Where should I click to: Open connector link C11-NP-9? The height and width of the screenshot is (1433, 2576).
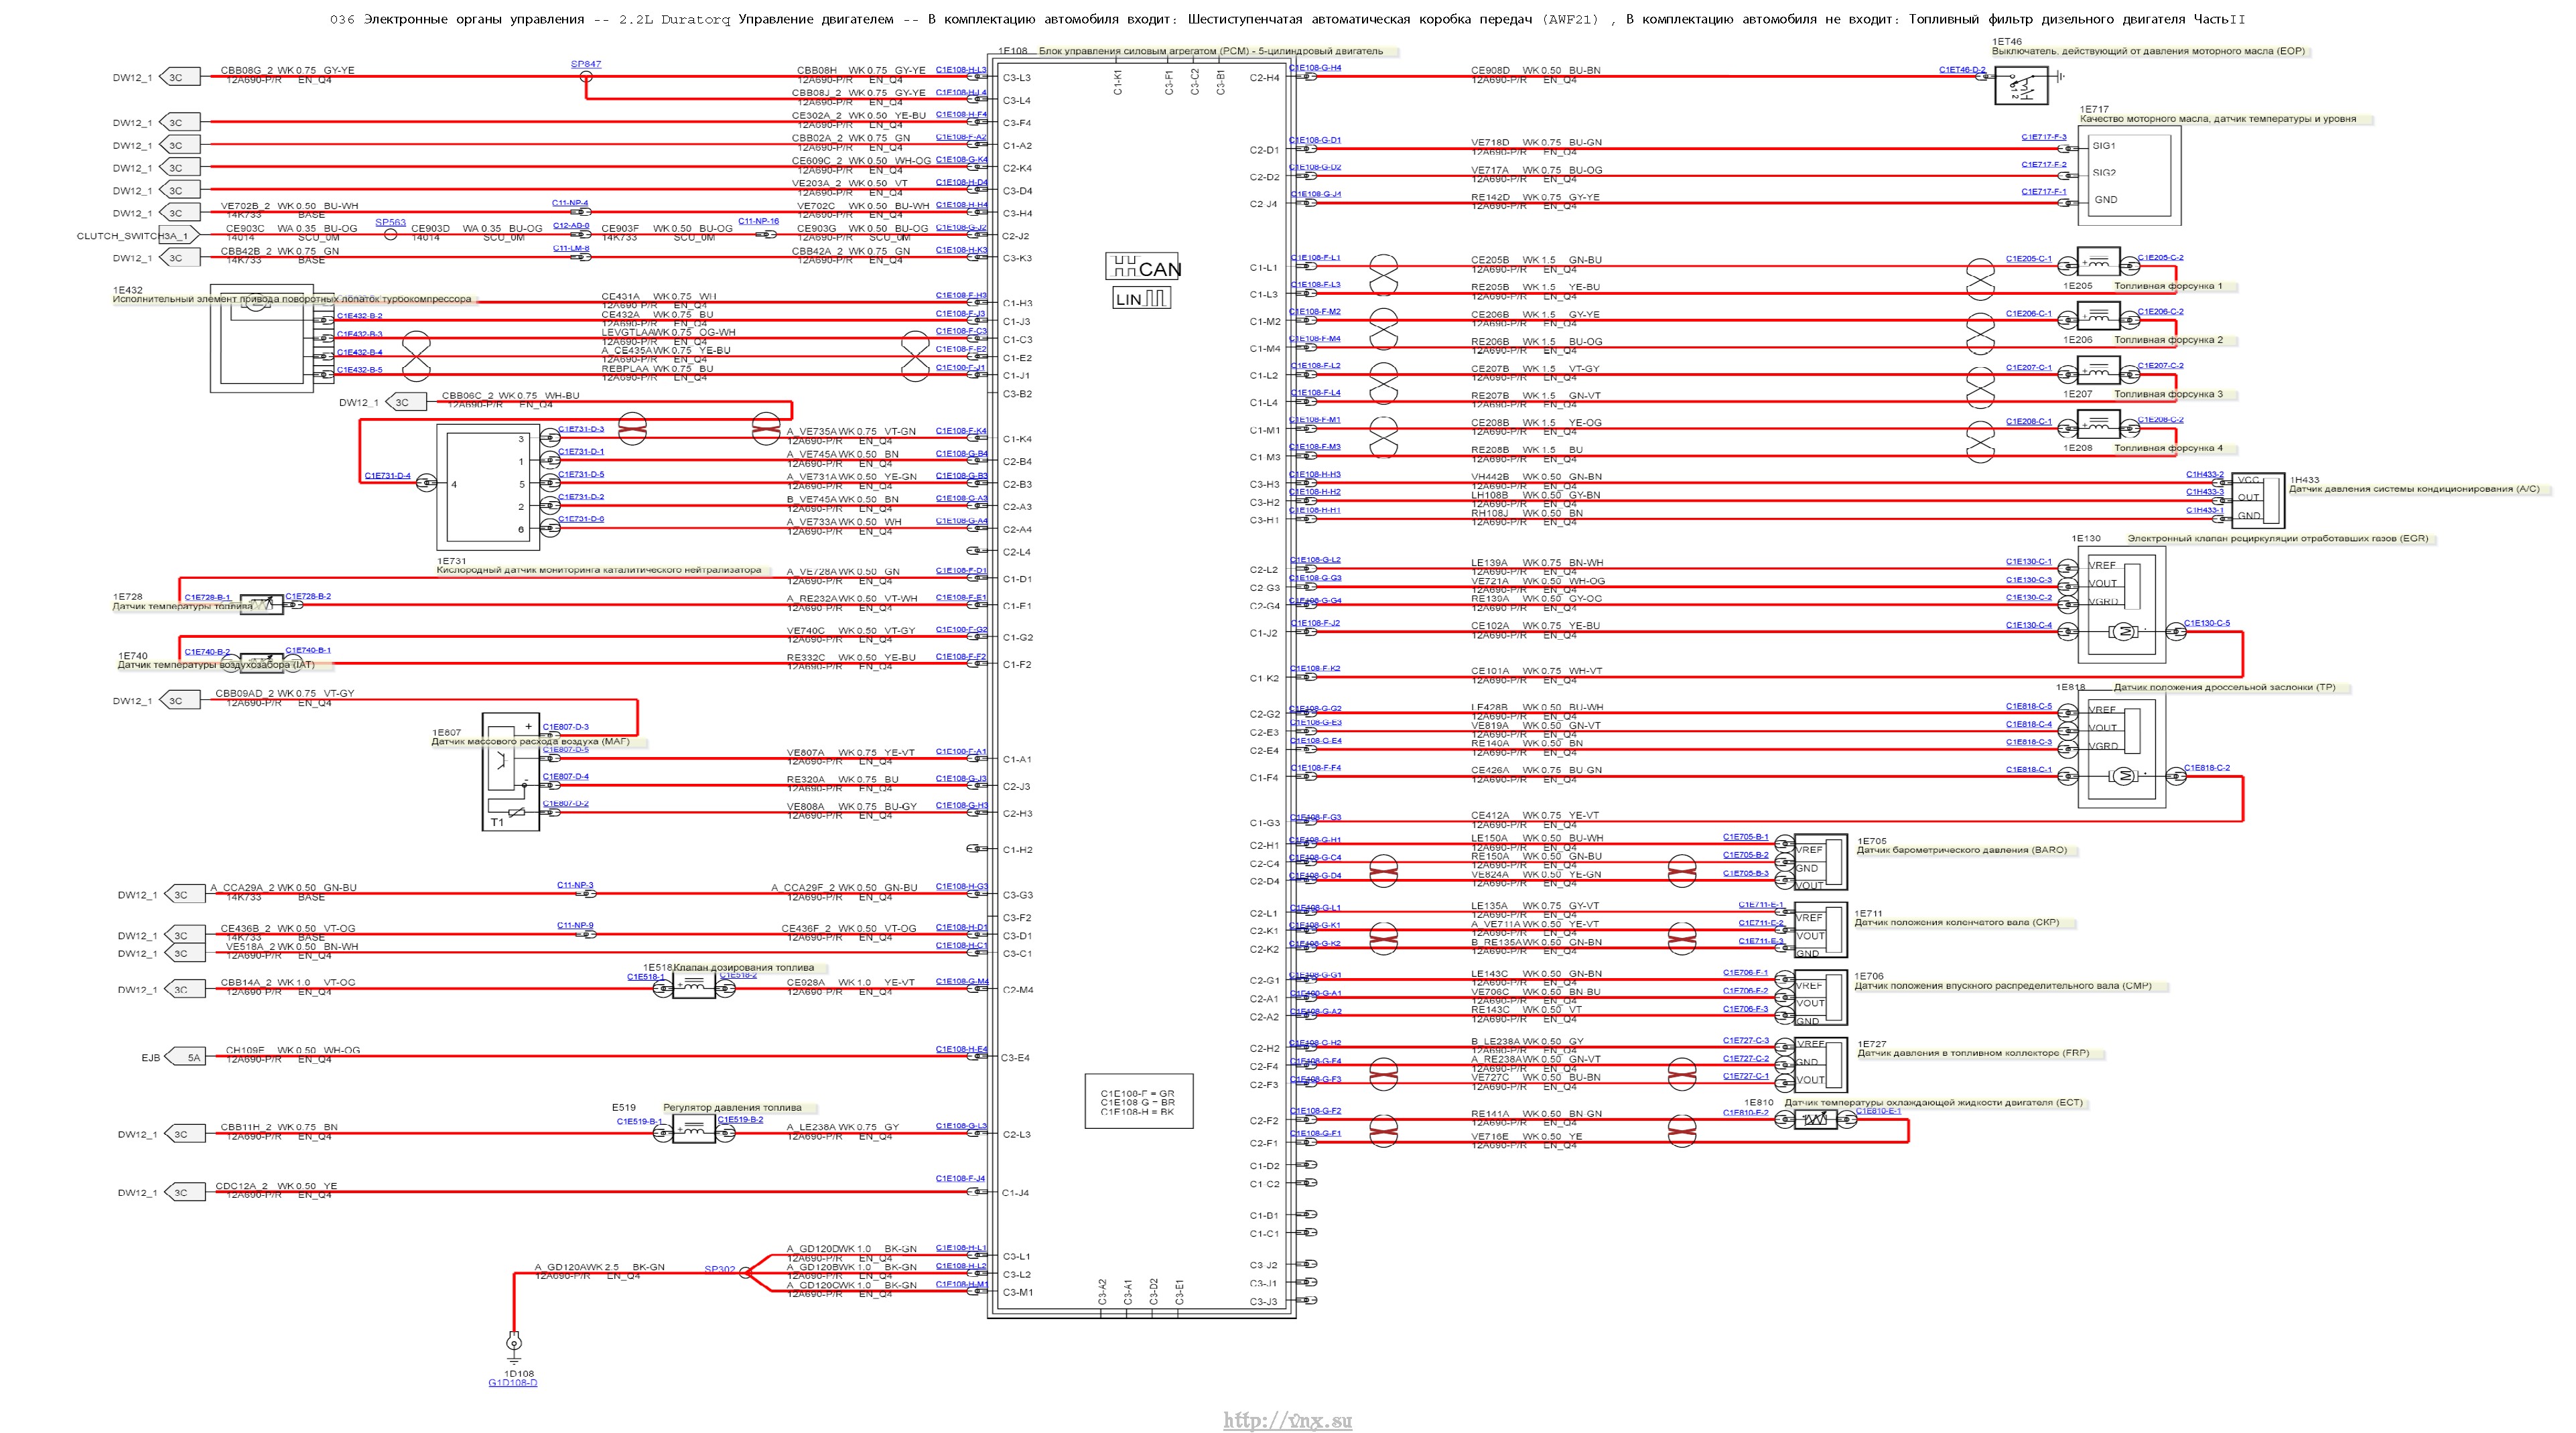pos(575,925)
